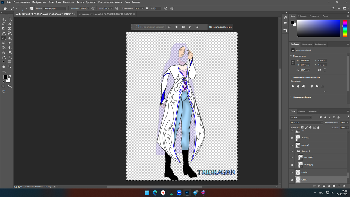Toggle lock all for layer
This screenshot has width=350, height=197.
(318, 128)
